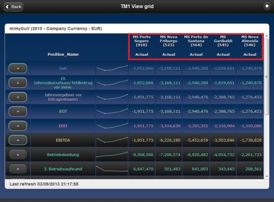Select cell -3,514,630 in EBIT row
The width and height of the screenshot is (274, 202).
[x=169, y=126]
